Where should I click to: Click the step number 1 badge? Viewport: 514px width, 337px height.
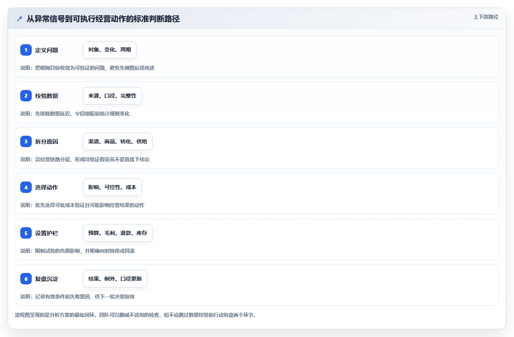tap(26, 50)
